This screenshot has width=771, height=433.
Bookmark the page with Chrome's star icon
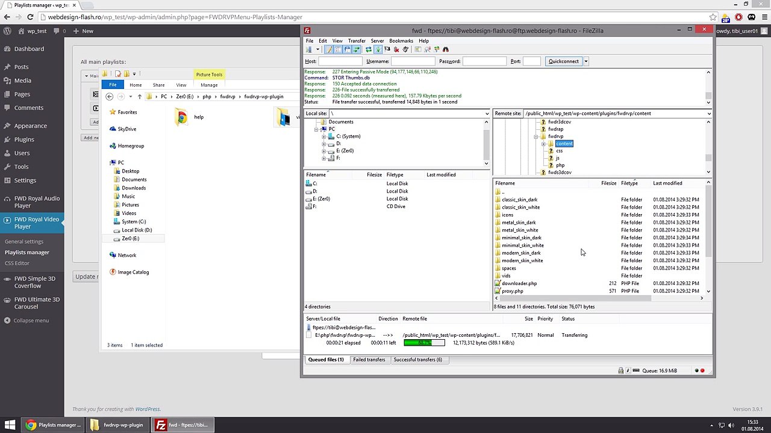[x=713, y=17]
